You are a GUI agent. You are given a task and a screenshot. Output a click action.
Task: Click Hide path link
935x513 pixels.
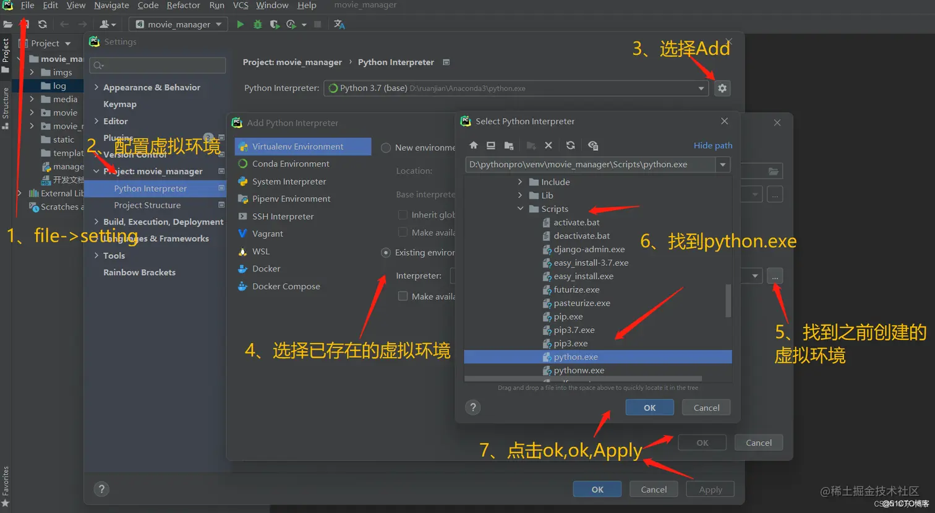(712, 145)
